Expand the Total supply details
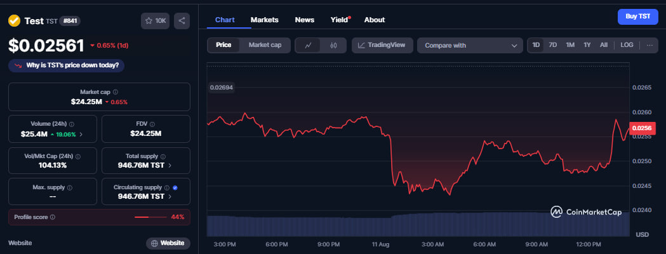 [x=170, y=165]
